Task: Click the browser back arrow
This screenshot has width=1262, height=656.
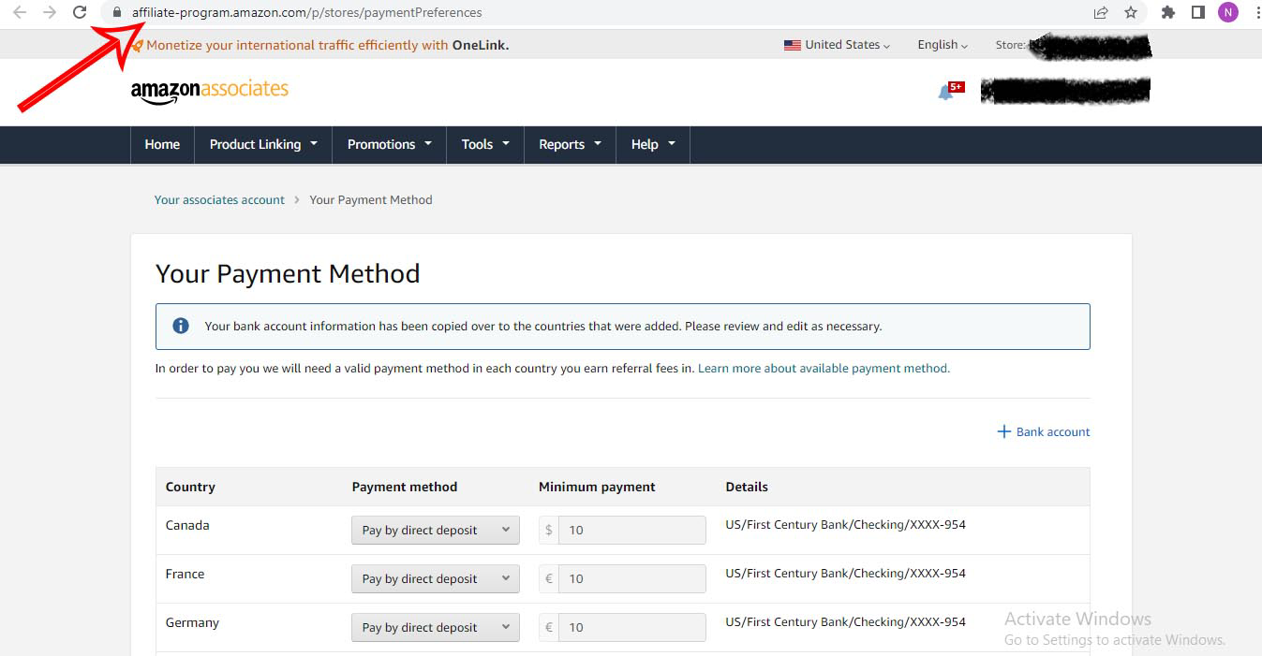Action: 20,13
